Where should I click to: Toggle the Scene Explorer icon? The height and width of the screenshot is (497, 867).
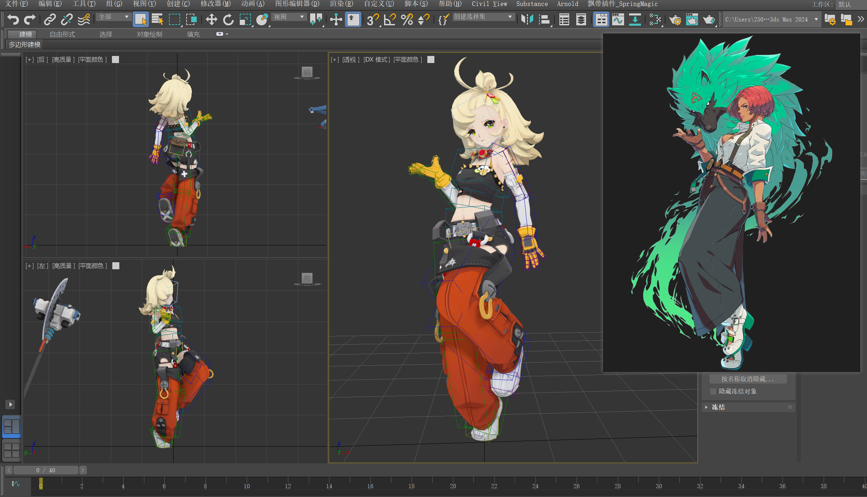[x=564, y=19]
